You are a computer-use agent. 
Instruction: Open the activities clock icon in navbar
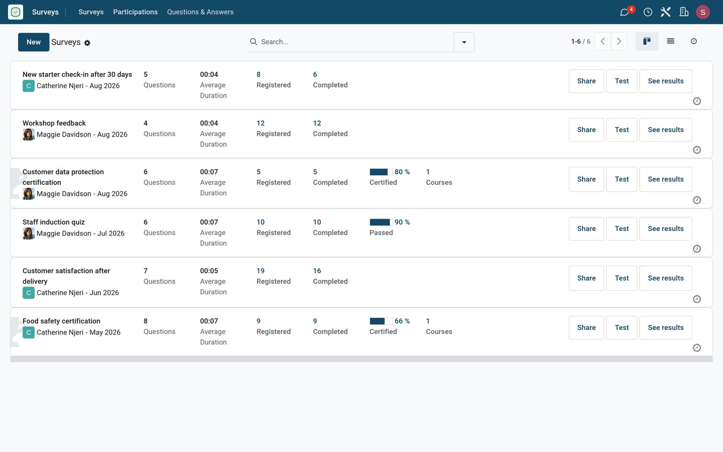[648, 12]
